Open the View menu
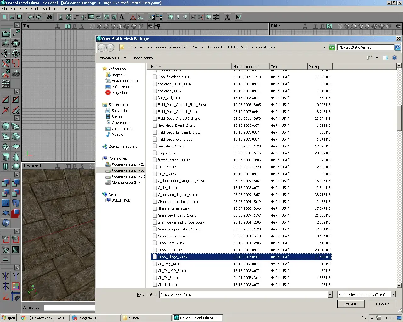Screen dimensions: 403x322 click(x=24, y=9)
